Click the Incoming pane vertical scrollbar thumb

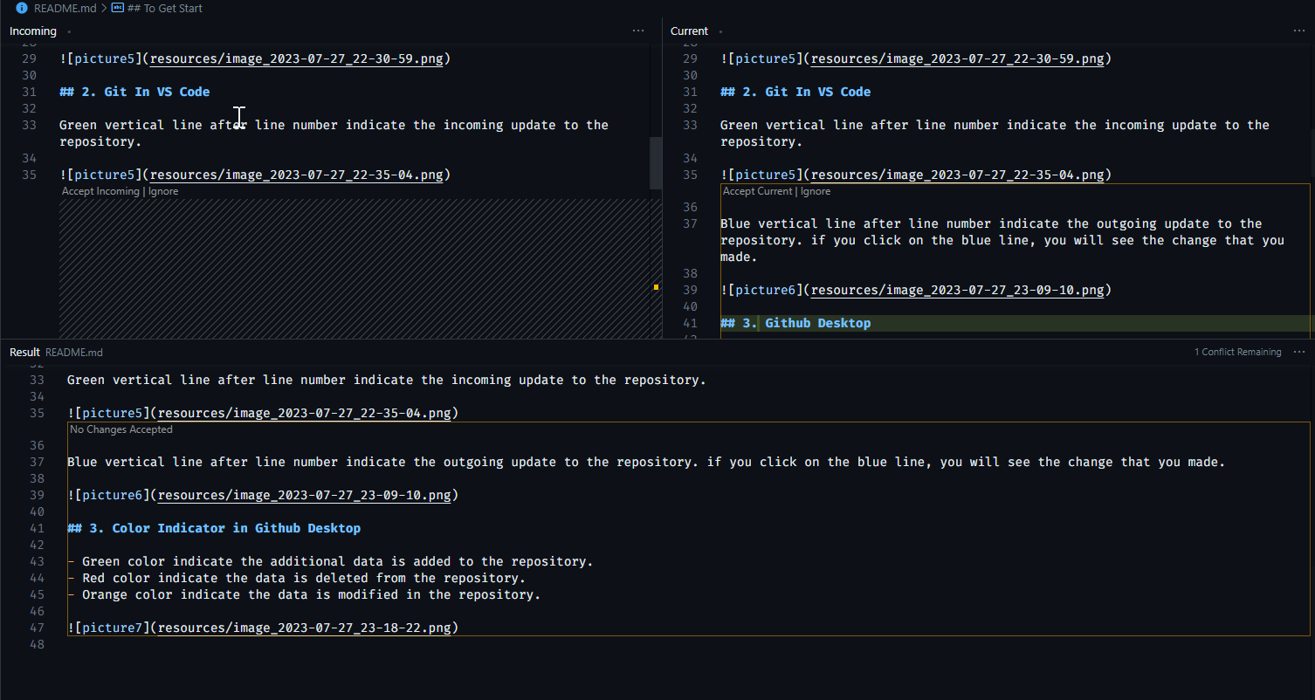coord(656,163)
